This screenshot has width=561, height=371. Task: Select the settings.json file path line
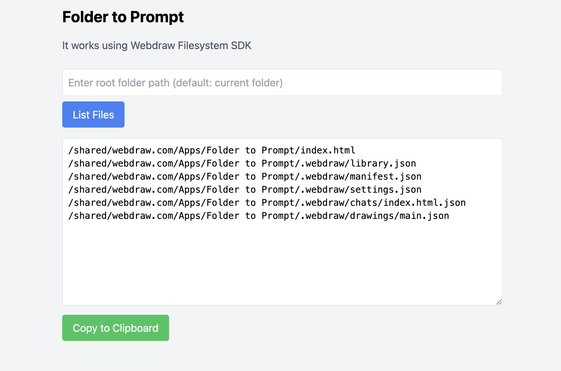(245, 189)
